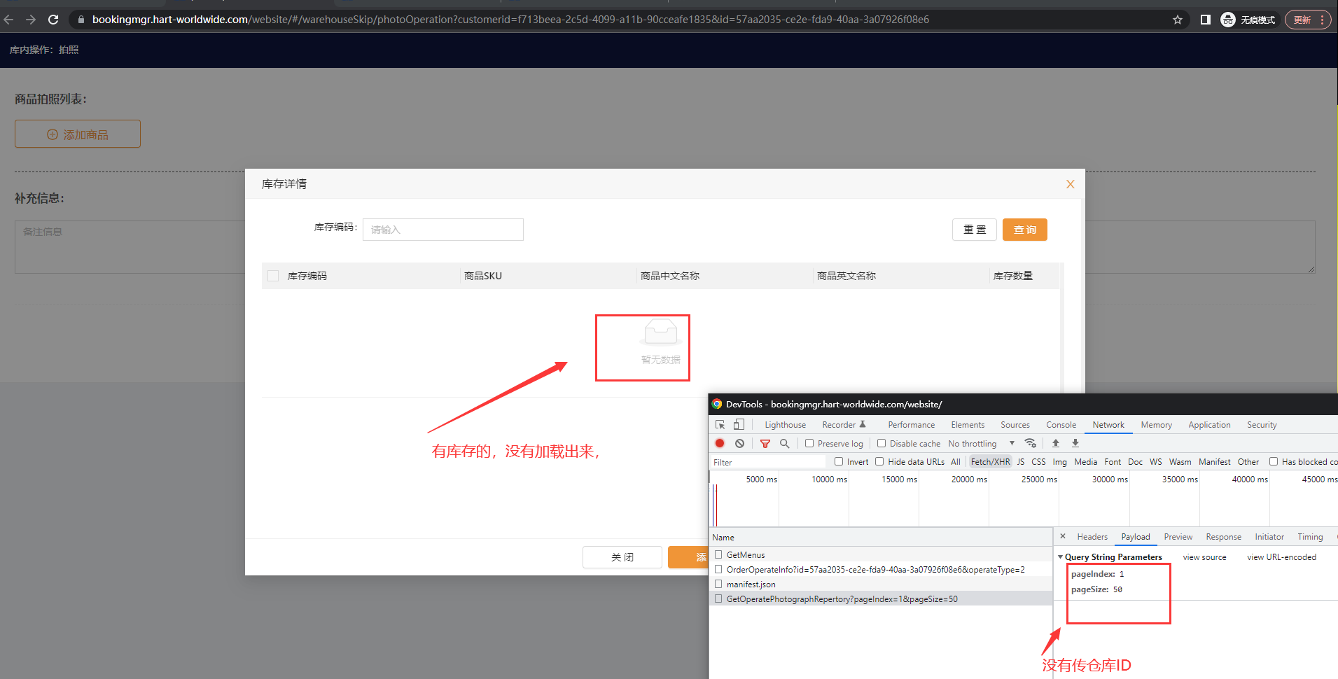This screenshot has height=679, width=1338.
Task: Click the view URL-encoded link
Action: pyautogui.click(x=1281, y=557)
